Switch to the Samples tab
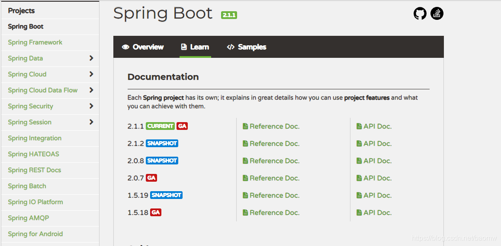Screen dimensions: 501x246 click(x=246, y=47)
